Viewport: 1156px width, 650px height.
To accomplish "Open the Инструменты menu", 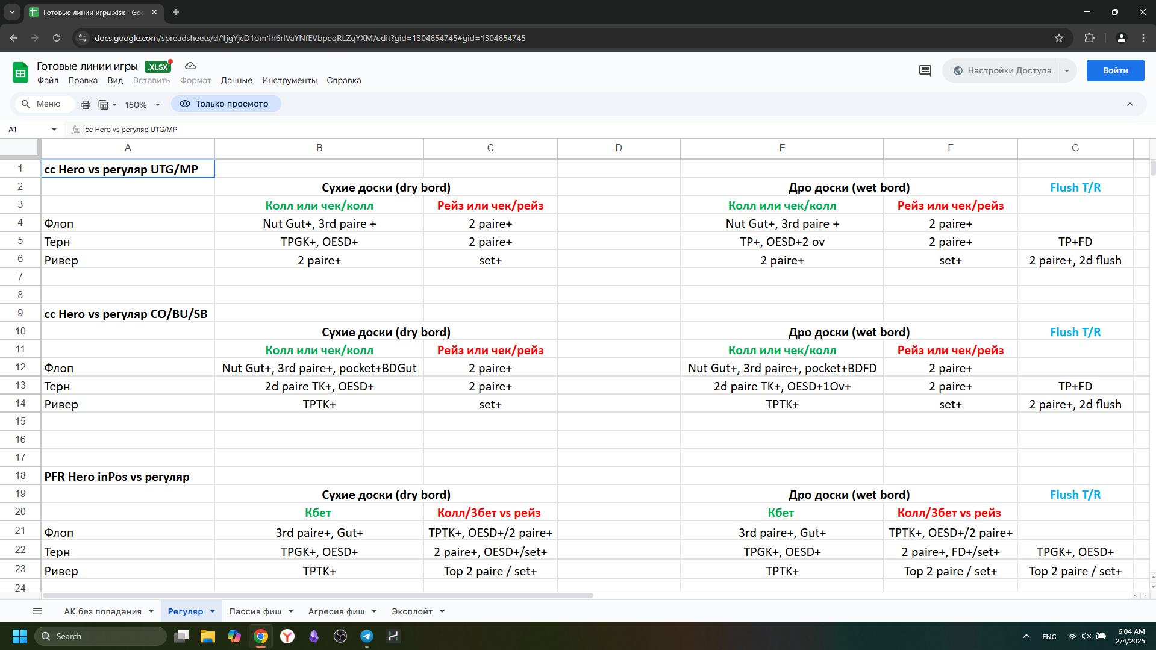I will coord(289,81).
